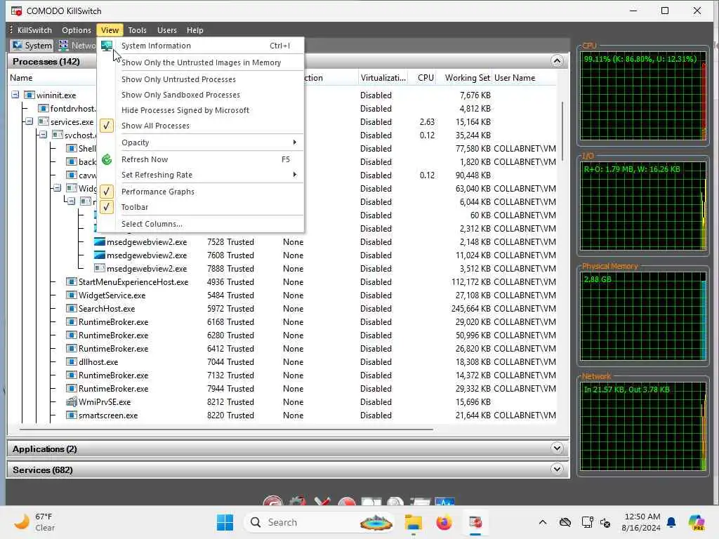Sort by the Working Set column
The image size is (719, 539).
pyautogui.click(x=467, y=78)
